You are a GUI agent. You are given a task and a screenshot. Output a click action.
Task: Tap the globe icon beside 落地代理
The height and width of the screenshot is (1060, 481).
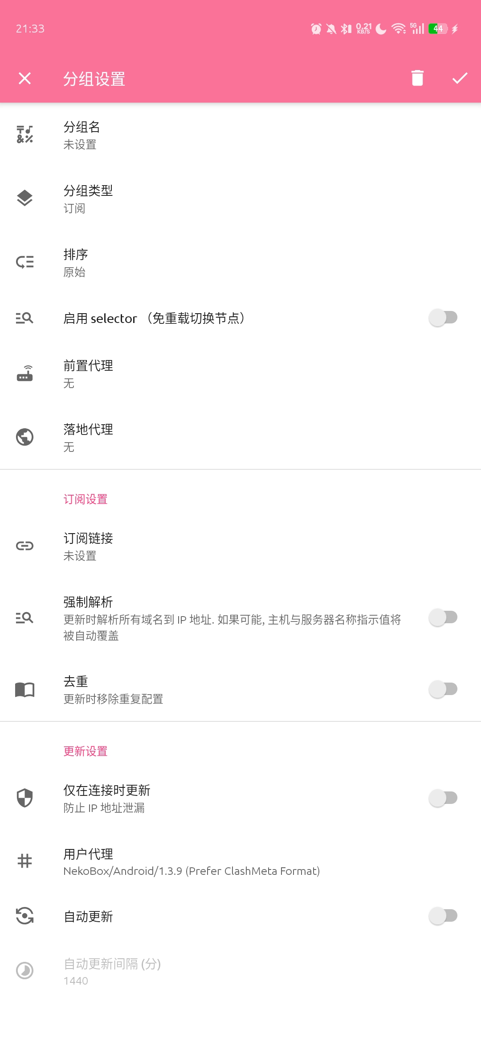[25, 437]
